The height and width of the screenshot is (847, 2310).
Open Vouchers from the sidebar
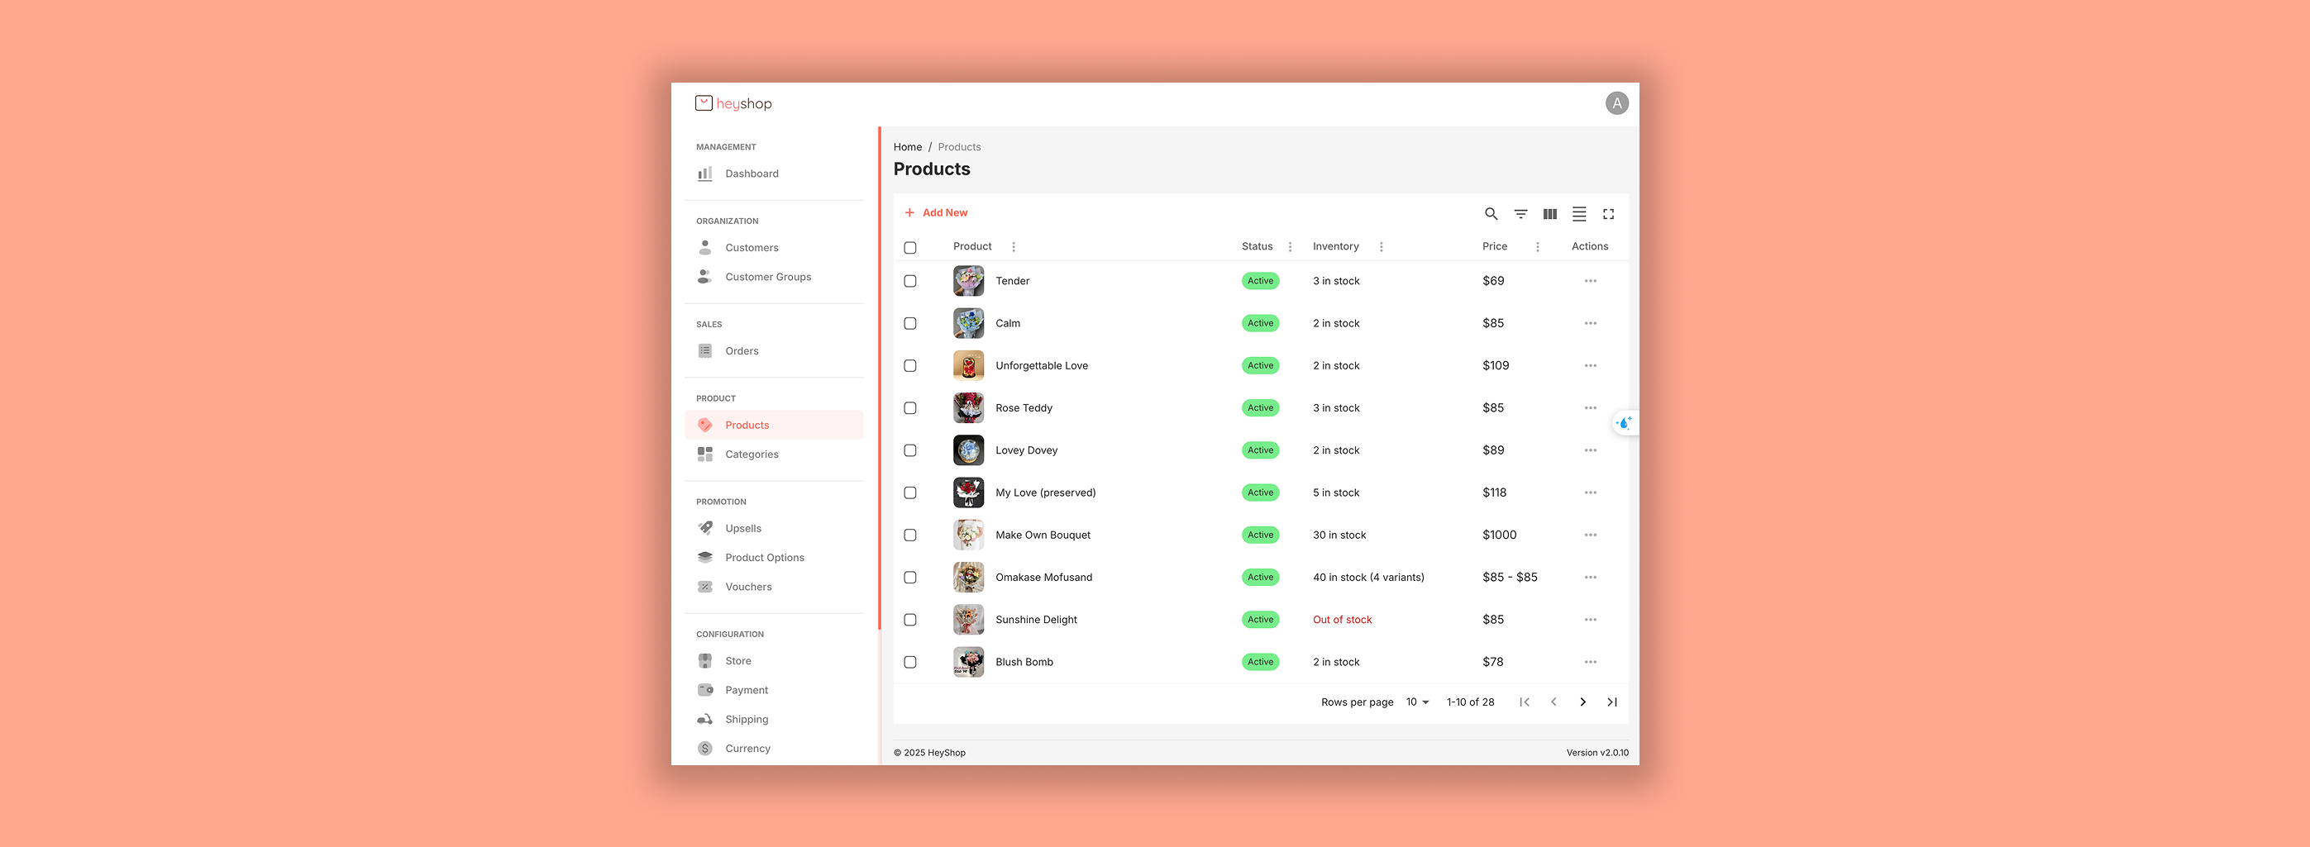[748, 587]
